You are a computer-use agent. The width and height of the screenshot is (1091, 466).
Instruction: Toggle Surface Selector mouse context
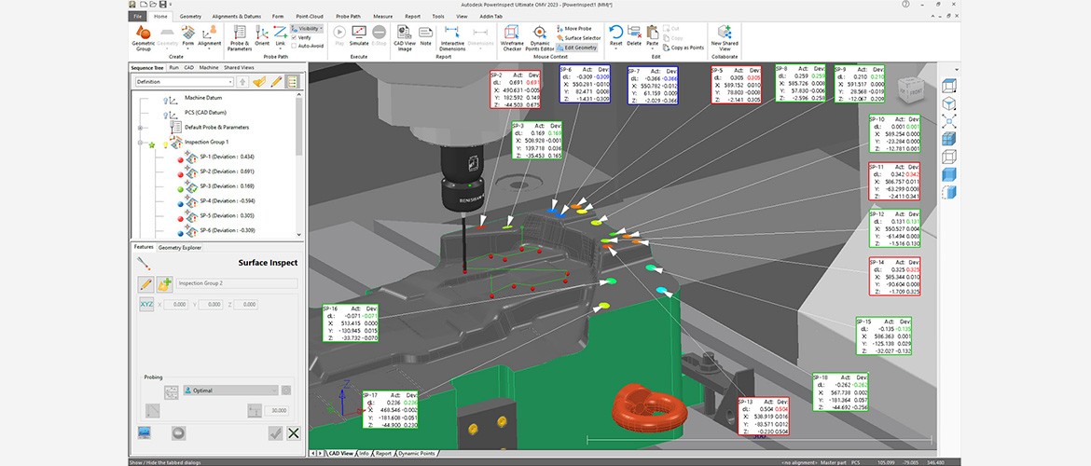coord(578,37)
